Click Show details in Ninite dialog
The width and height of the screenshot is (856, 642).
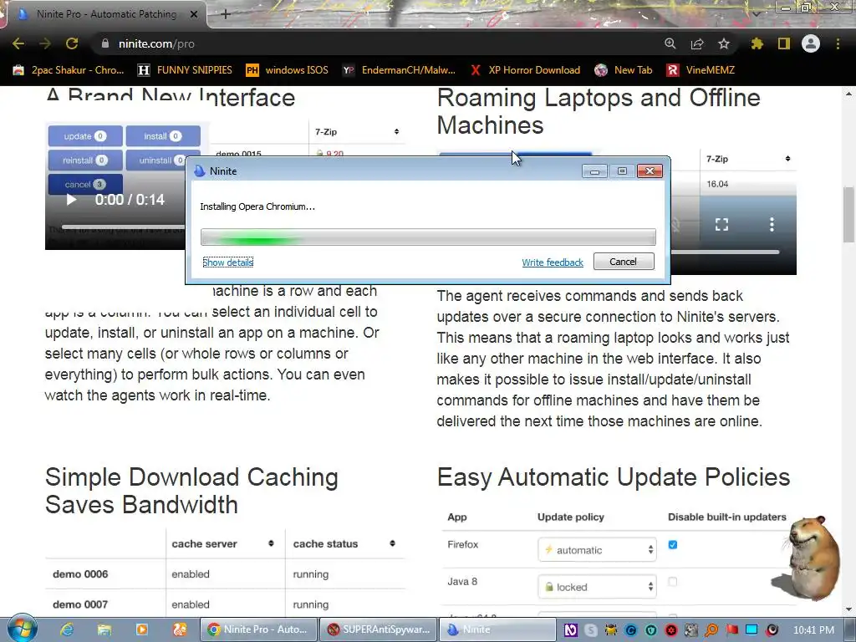click(227, 262)
